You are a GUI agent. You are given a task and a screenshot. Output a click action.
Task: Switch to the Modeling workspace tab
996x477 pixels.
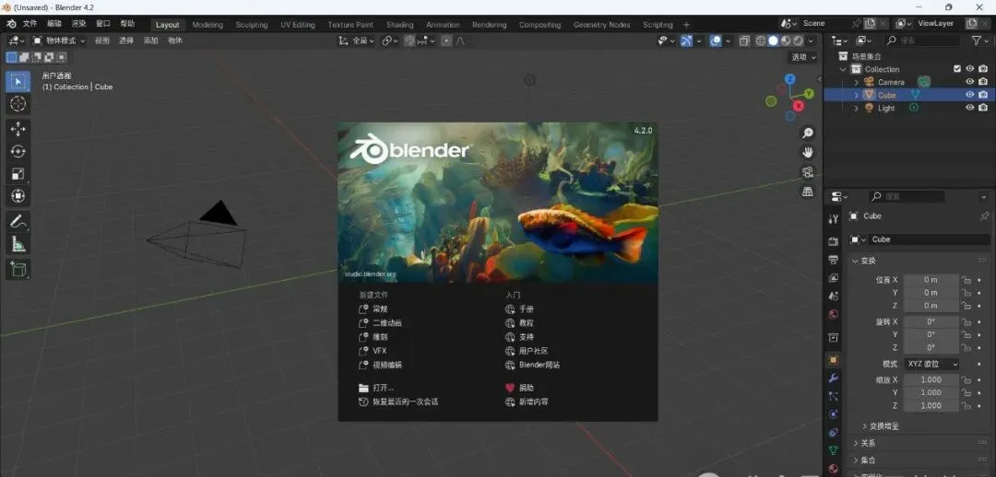(207, 25)
